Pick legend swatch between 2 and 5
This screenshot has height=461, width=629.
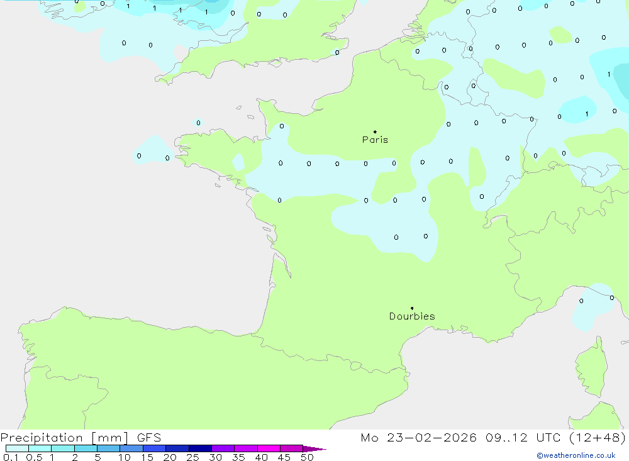point(86,448)
